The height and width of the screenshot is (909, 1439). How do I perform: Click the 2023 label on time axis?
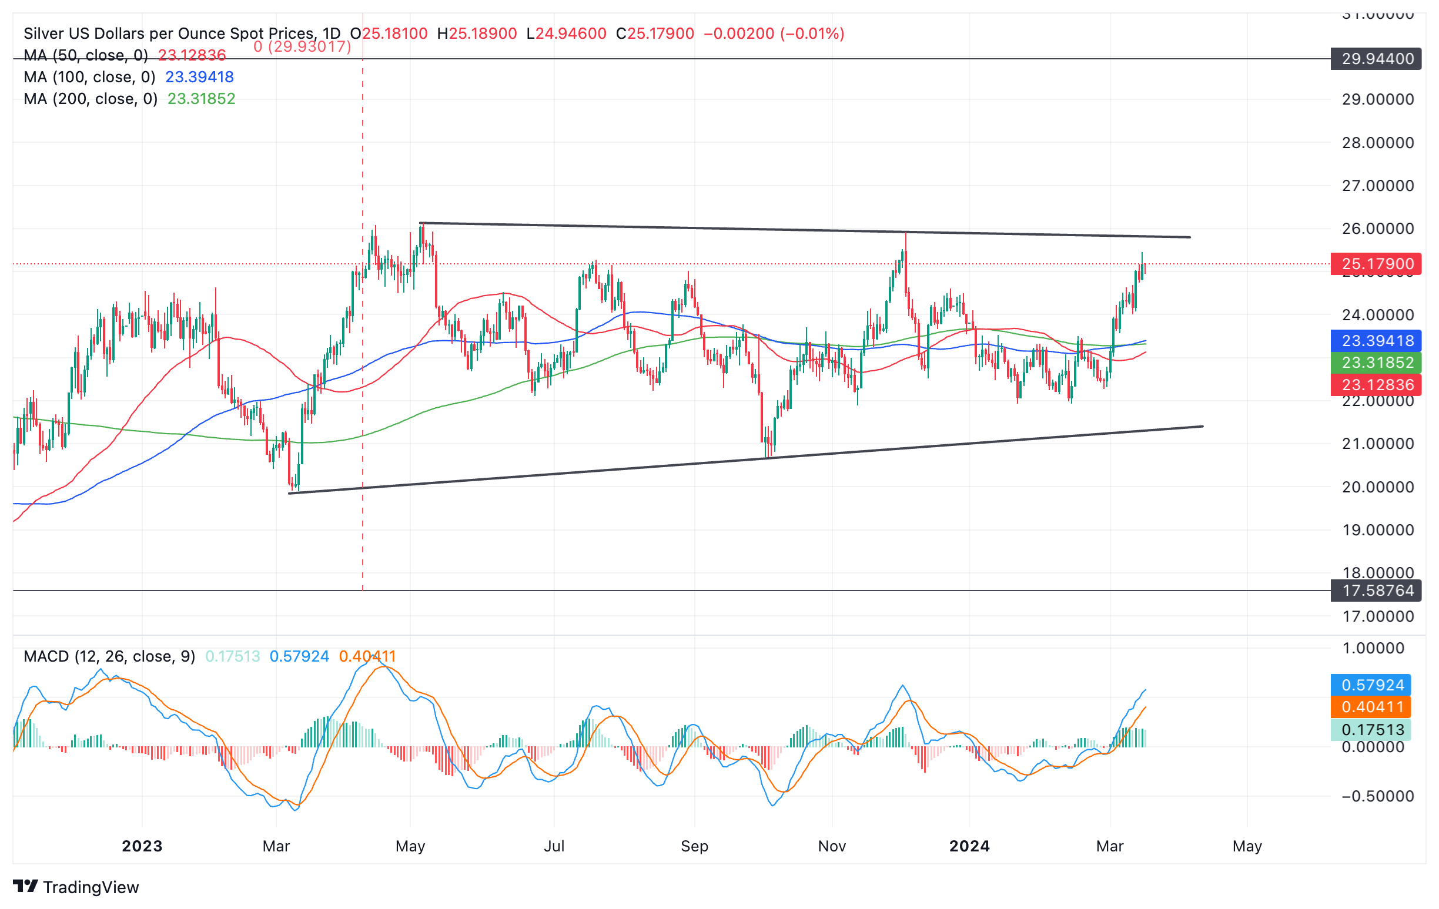pyautogui.click(x=142, y=846)
